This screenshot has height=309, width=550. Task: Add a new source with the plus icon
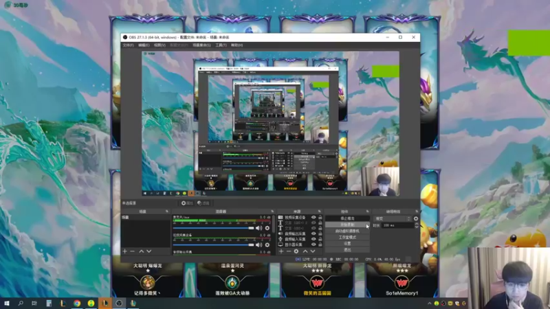(x=281, y=251)
